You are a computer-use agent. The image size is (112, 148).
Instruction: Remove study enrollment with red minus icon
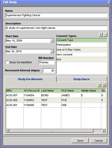[104, 85]
